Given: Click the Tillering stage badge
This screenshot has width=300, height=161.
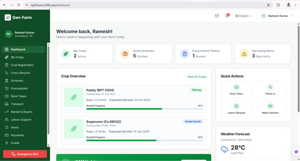Looking at the screenshot, I should 196,90.
